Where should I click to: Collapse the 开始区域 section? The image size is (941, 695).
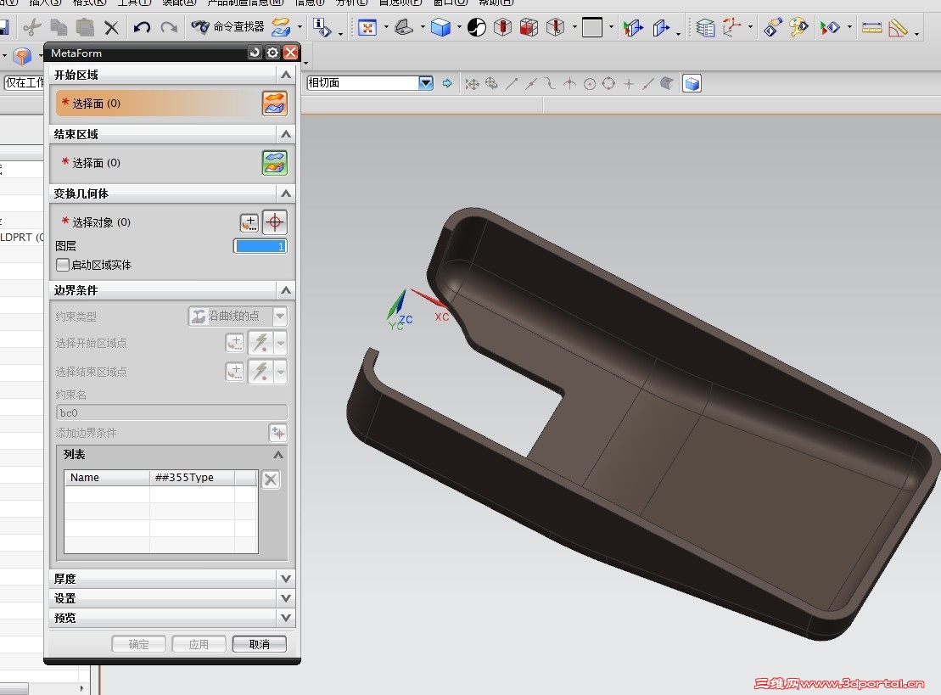(x=286, y=75)
